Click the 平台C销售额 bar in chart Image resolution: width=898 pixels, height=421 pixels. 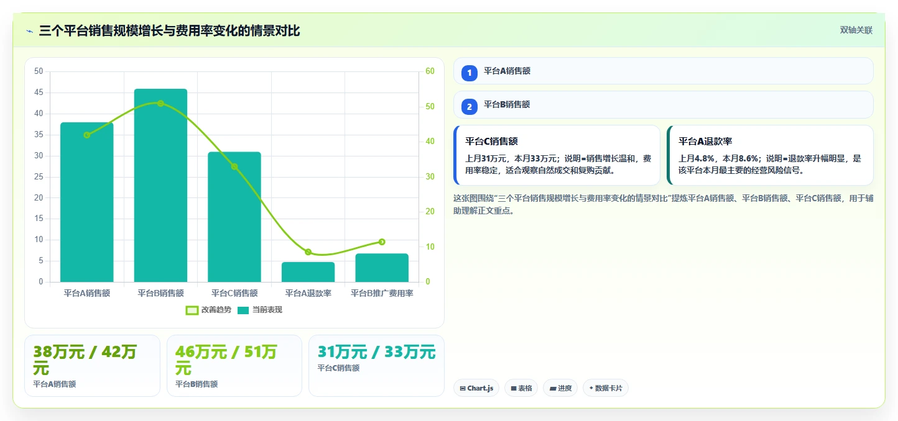234,217
